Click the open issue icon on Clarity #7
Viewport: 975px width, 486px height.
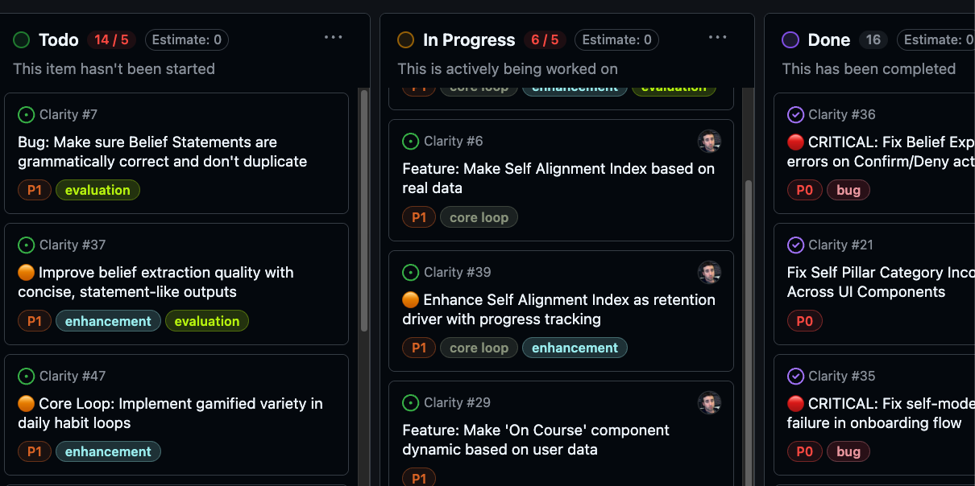pyautogui.click(x=27, y=115)
